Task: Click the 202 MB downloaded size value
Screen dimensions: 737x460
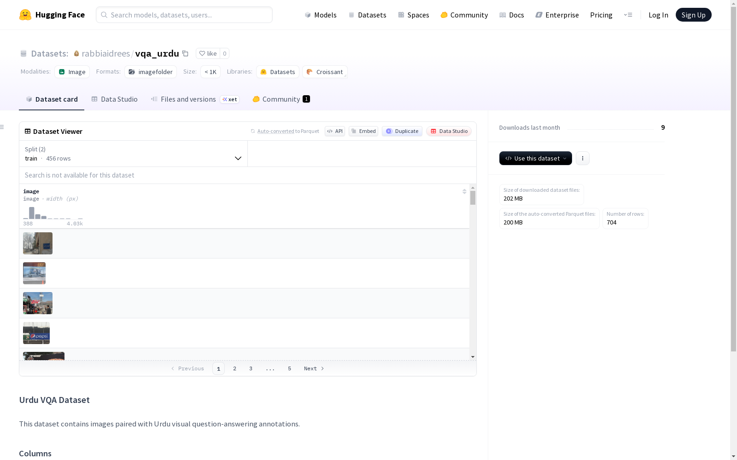Action: [513, 199]
